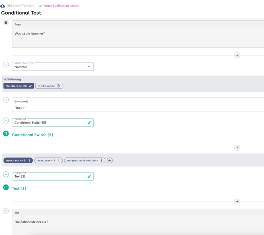Click the plus button below the Frage field
The image size is (264, 235).
click(x=237, y=55)
